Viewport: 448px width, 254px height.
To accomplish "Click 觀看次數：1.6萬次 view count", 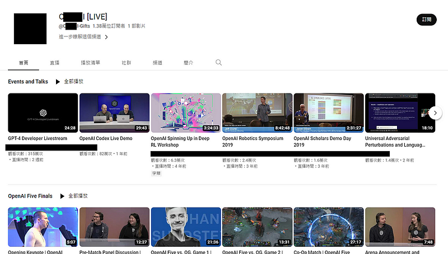I will (311, 161).
